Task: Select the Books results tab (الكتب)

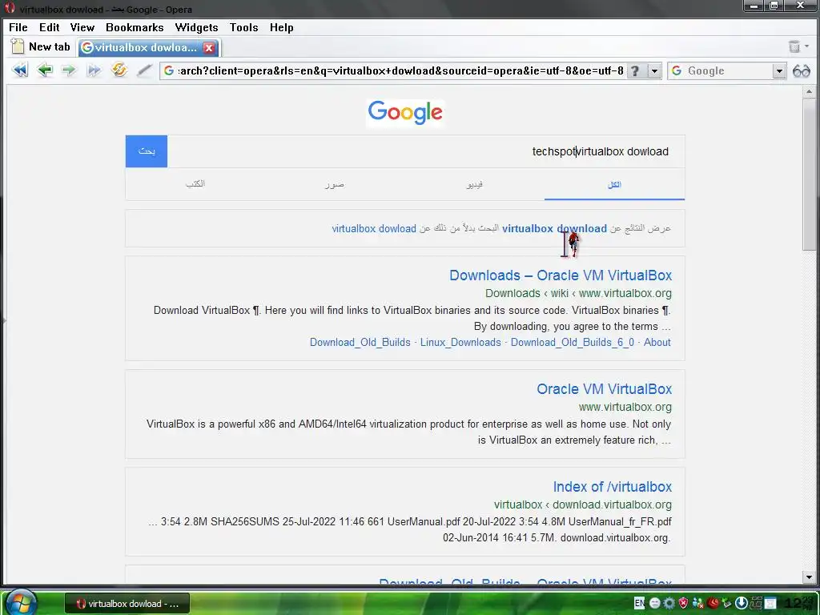Action: click(195, 184)
